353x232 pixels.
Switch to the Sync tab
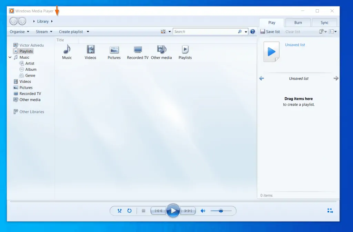pos(324,22)
